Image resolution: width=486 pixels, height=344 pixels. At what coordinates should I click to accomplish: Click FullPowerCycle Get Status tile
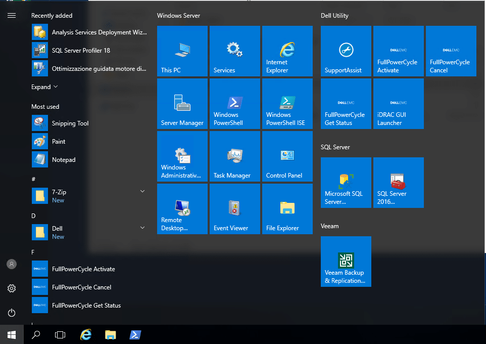pos(346,104)
